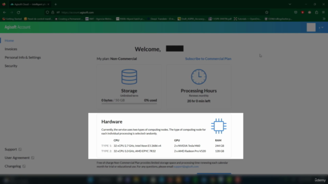328x184 pixels.
Task: Open a new browser tab
Action: [55, 4]
